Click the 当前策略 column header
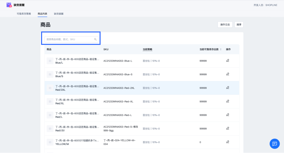284x153 pixels. click(147, 49)
